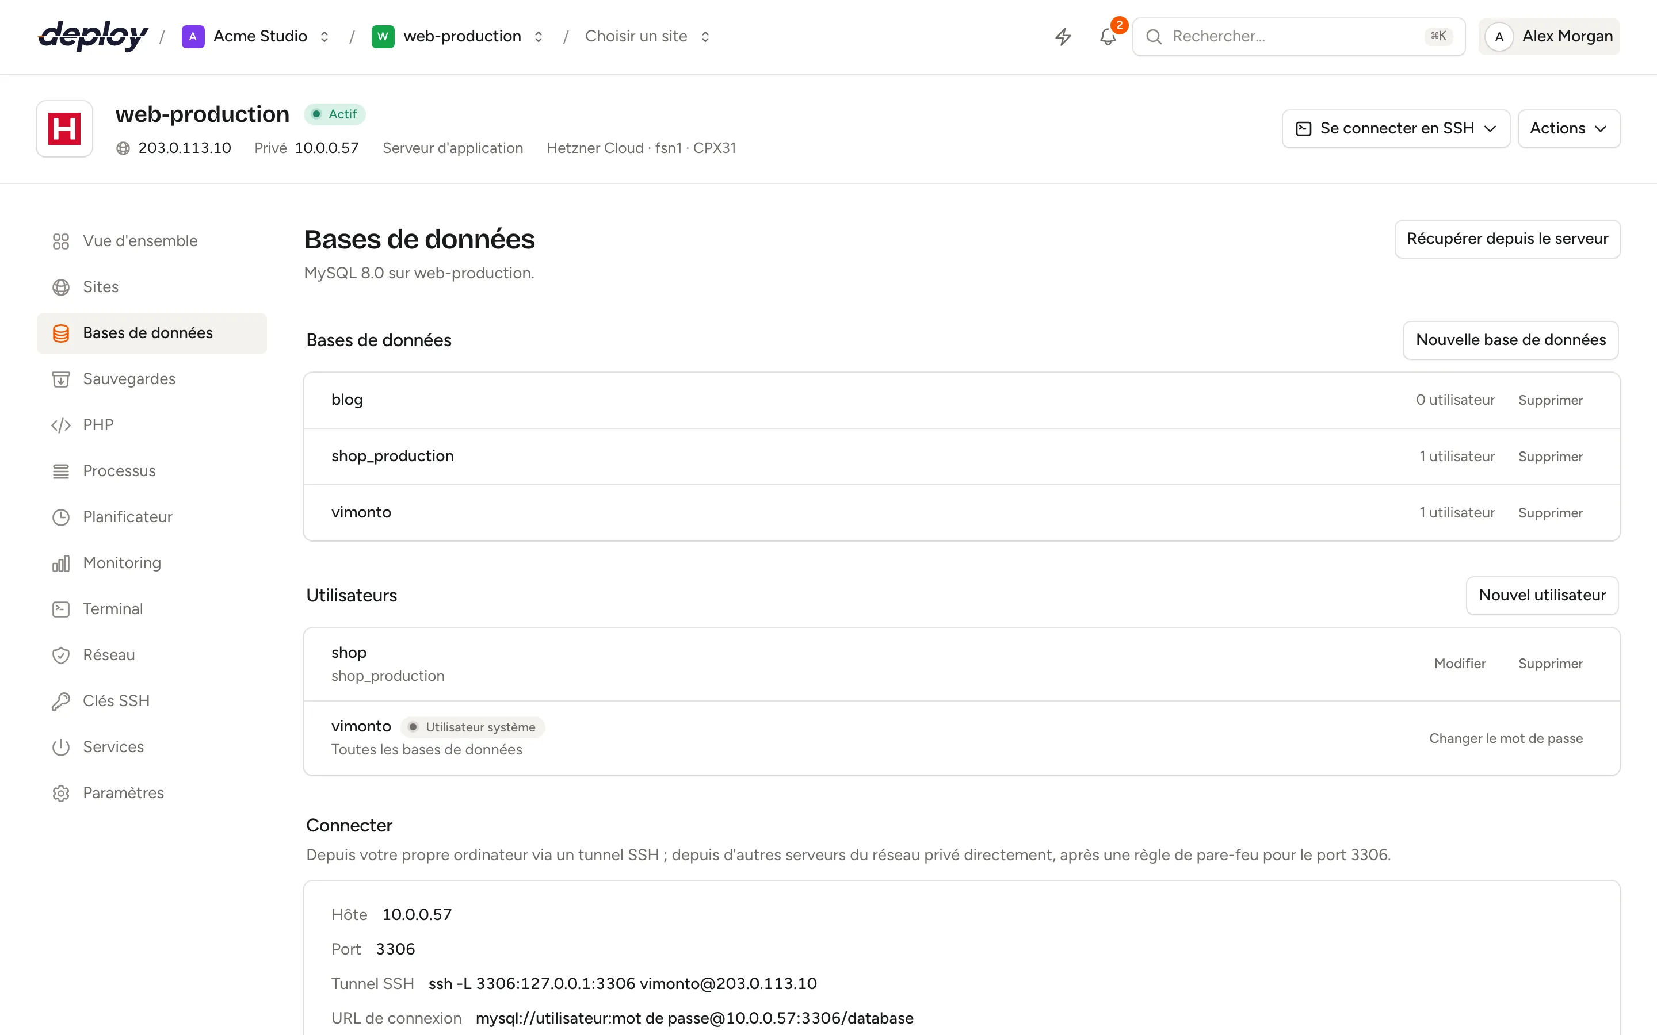
Task: Open Alex Morgan account menu
Action: click(x=1549, y=36)
